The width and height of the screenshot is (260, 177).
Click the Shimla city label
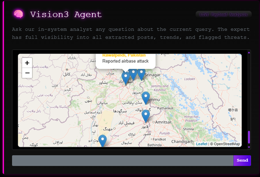pos(189,129)
